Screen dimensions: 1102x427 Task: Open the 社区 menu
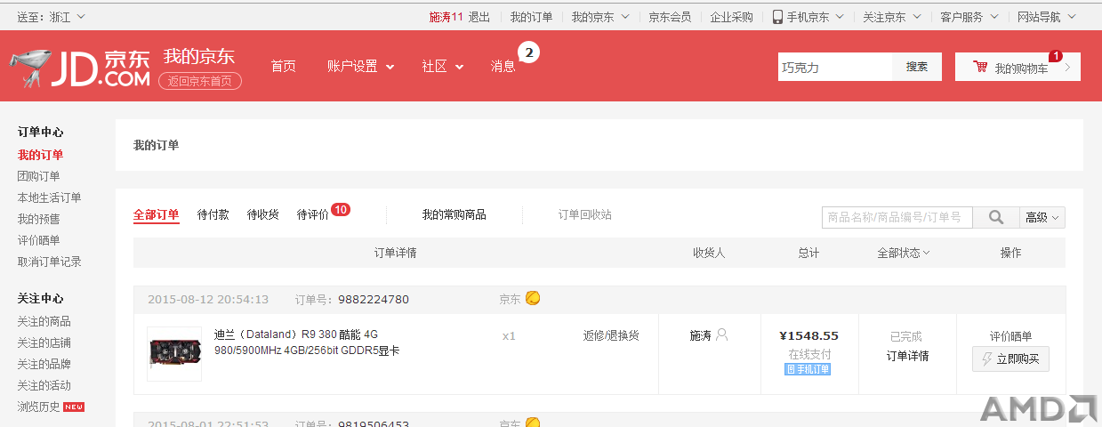(443, 67)
